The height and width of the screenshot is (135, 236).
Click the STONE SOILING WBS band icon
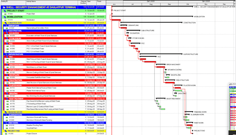tap(7, 38)
